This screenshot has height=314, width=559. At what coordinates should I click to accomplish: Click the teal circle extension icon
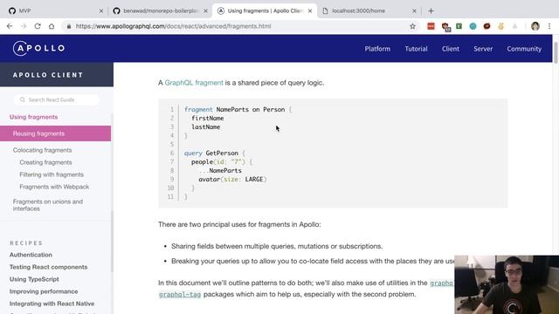pyautogui.click(x=473, y=26)
